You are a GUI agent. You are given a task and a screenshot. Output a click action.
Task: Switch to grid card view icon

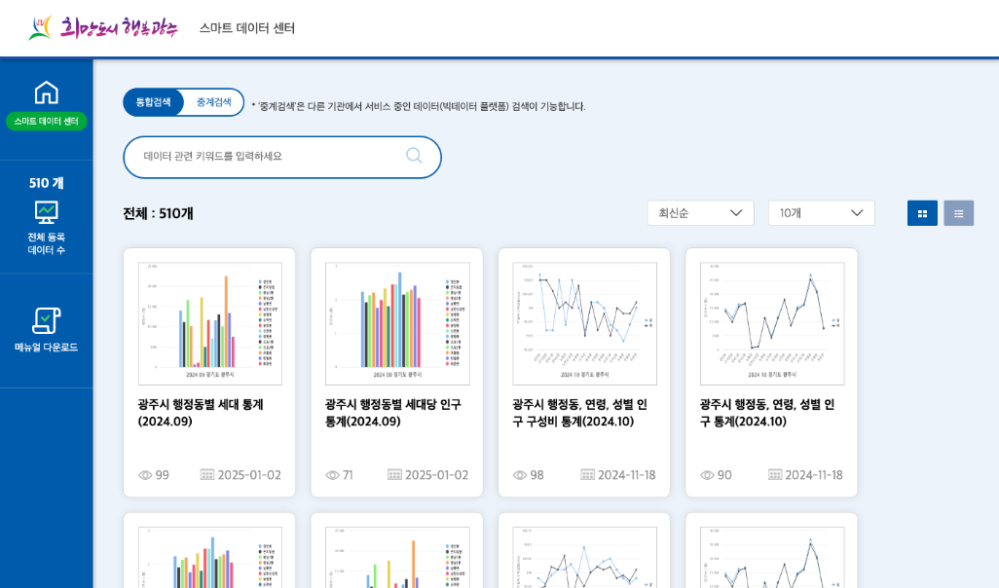coord(922,212)
